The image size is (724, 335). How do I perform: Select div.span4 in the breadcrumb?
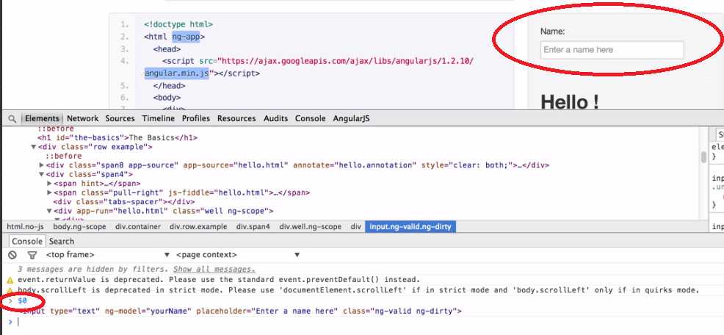point(253,227)
